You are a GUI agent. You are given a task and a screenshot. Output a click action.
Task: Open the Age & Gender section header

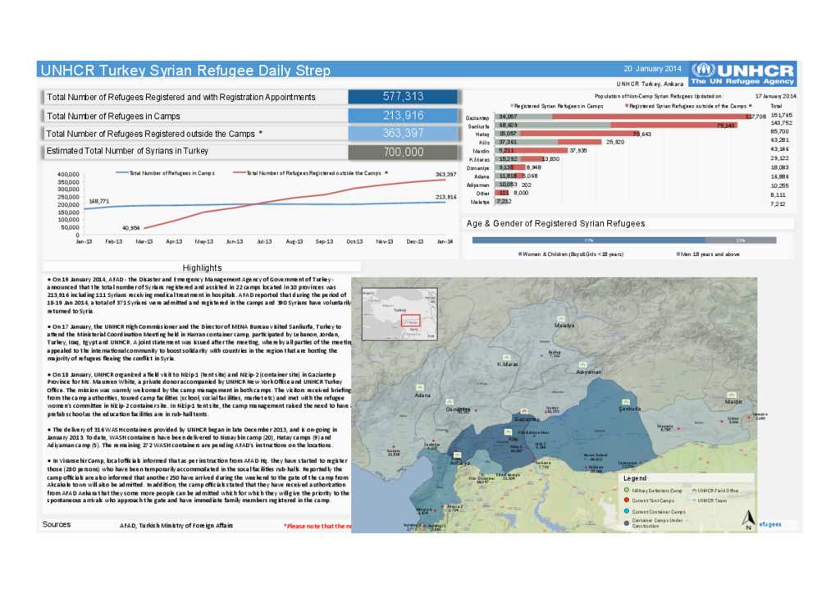point(554,223)
